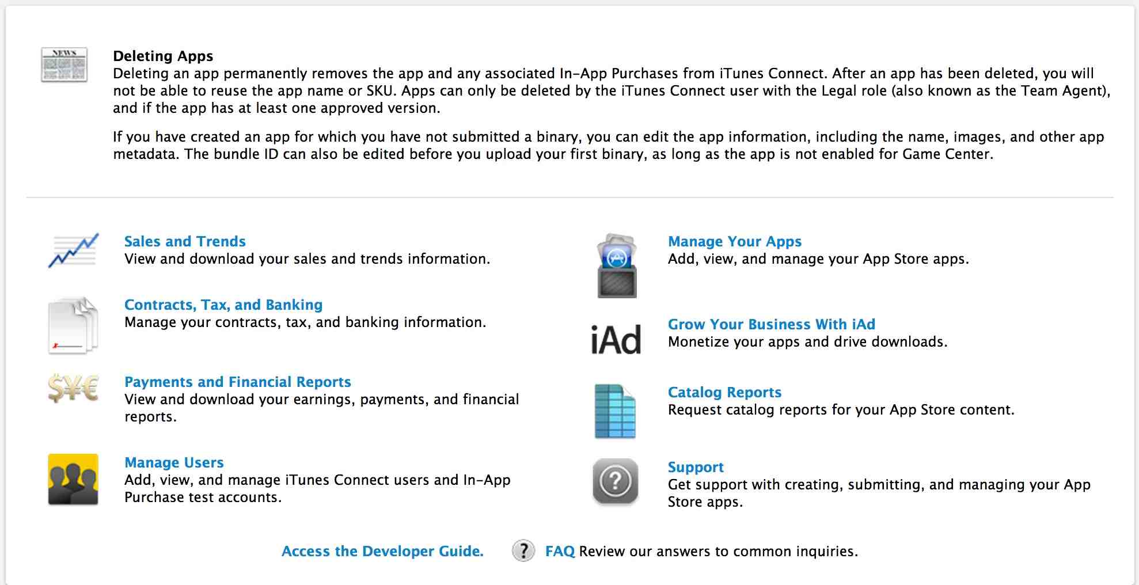1139x585 pixels.
Task: Open the FAQ link
Action: (x=560, y=551)
